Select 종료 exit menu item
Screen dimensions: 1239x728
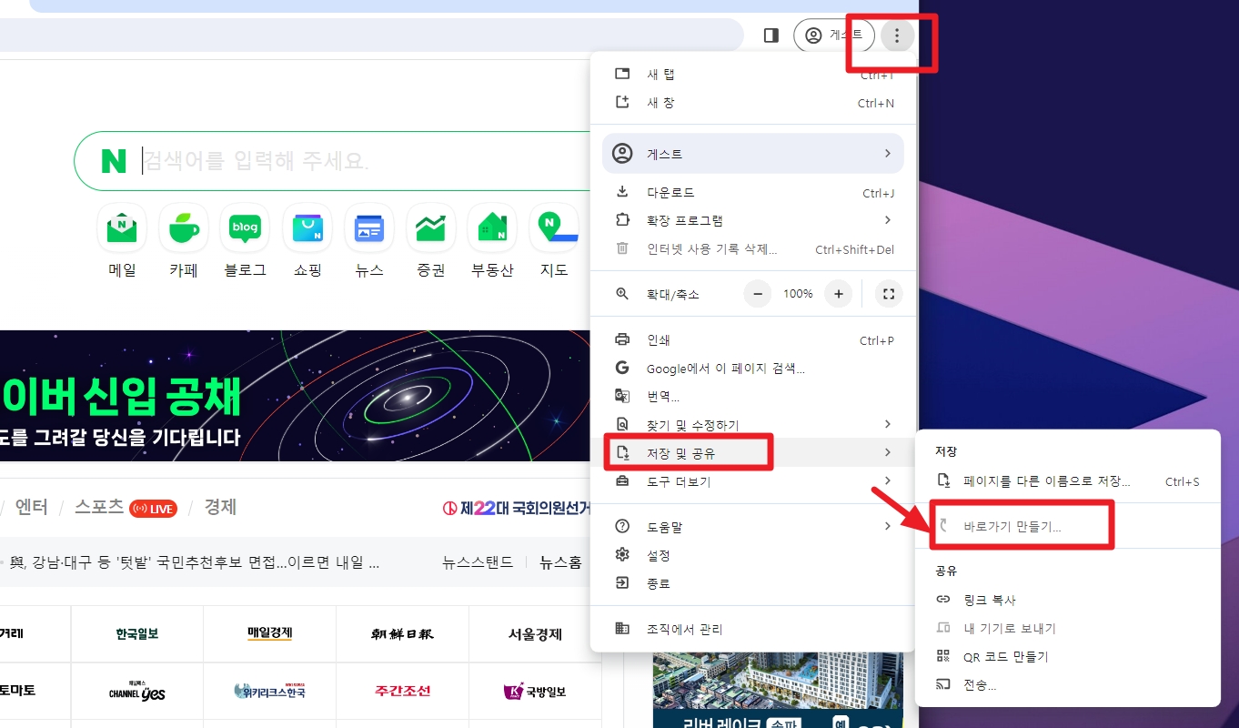(x=752, y=583)
